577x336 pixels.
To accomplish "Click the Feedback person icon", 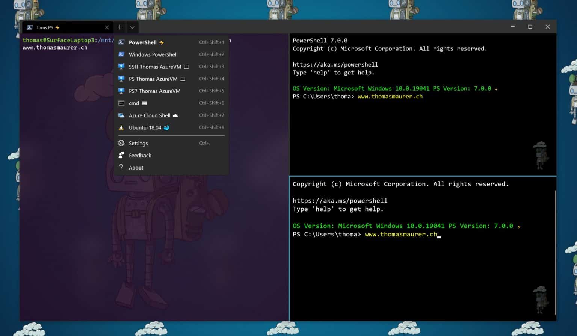I will pyautogui.click(x=121, y=155).
